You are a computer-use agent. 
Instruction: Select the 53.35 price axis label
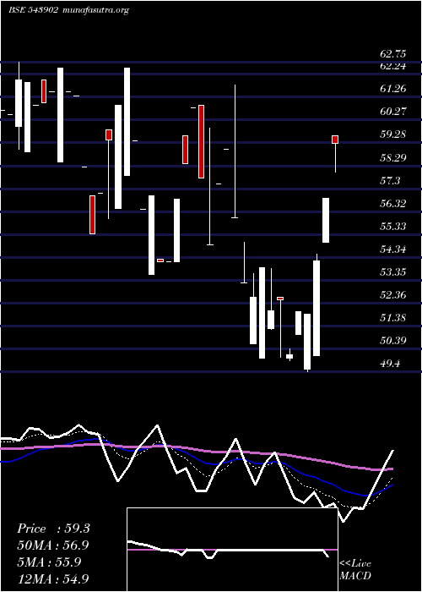(x=392, y=271)
